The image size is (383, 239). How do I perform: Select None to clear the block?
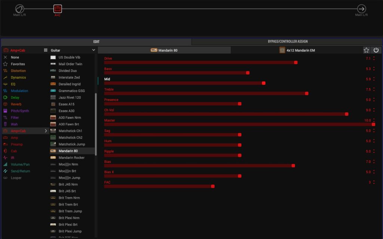(x=15, y=58)
